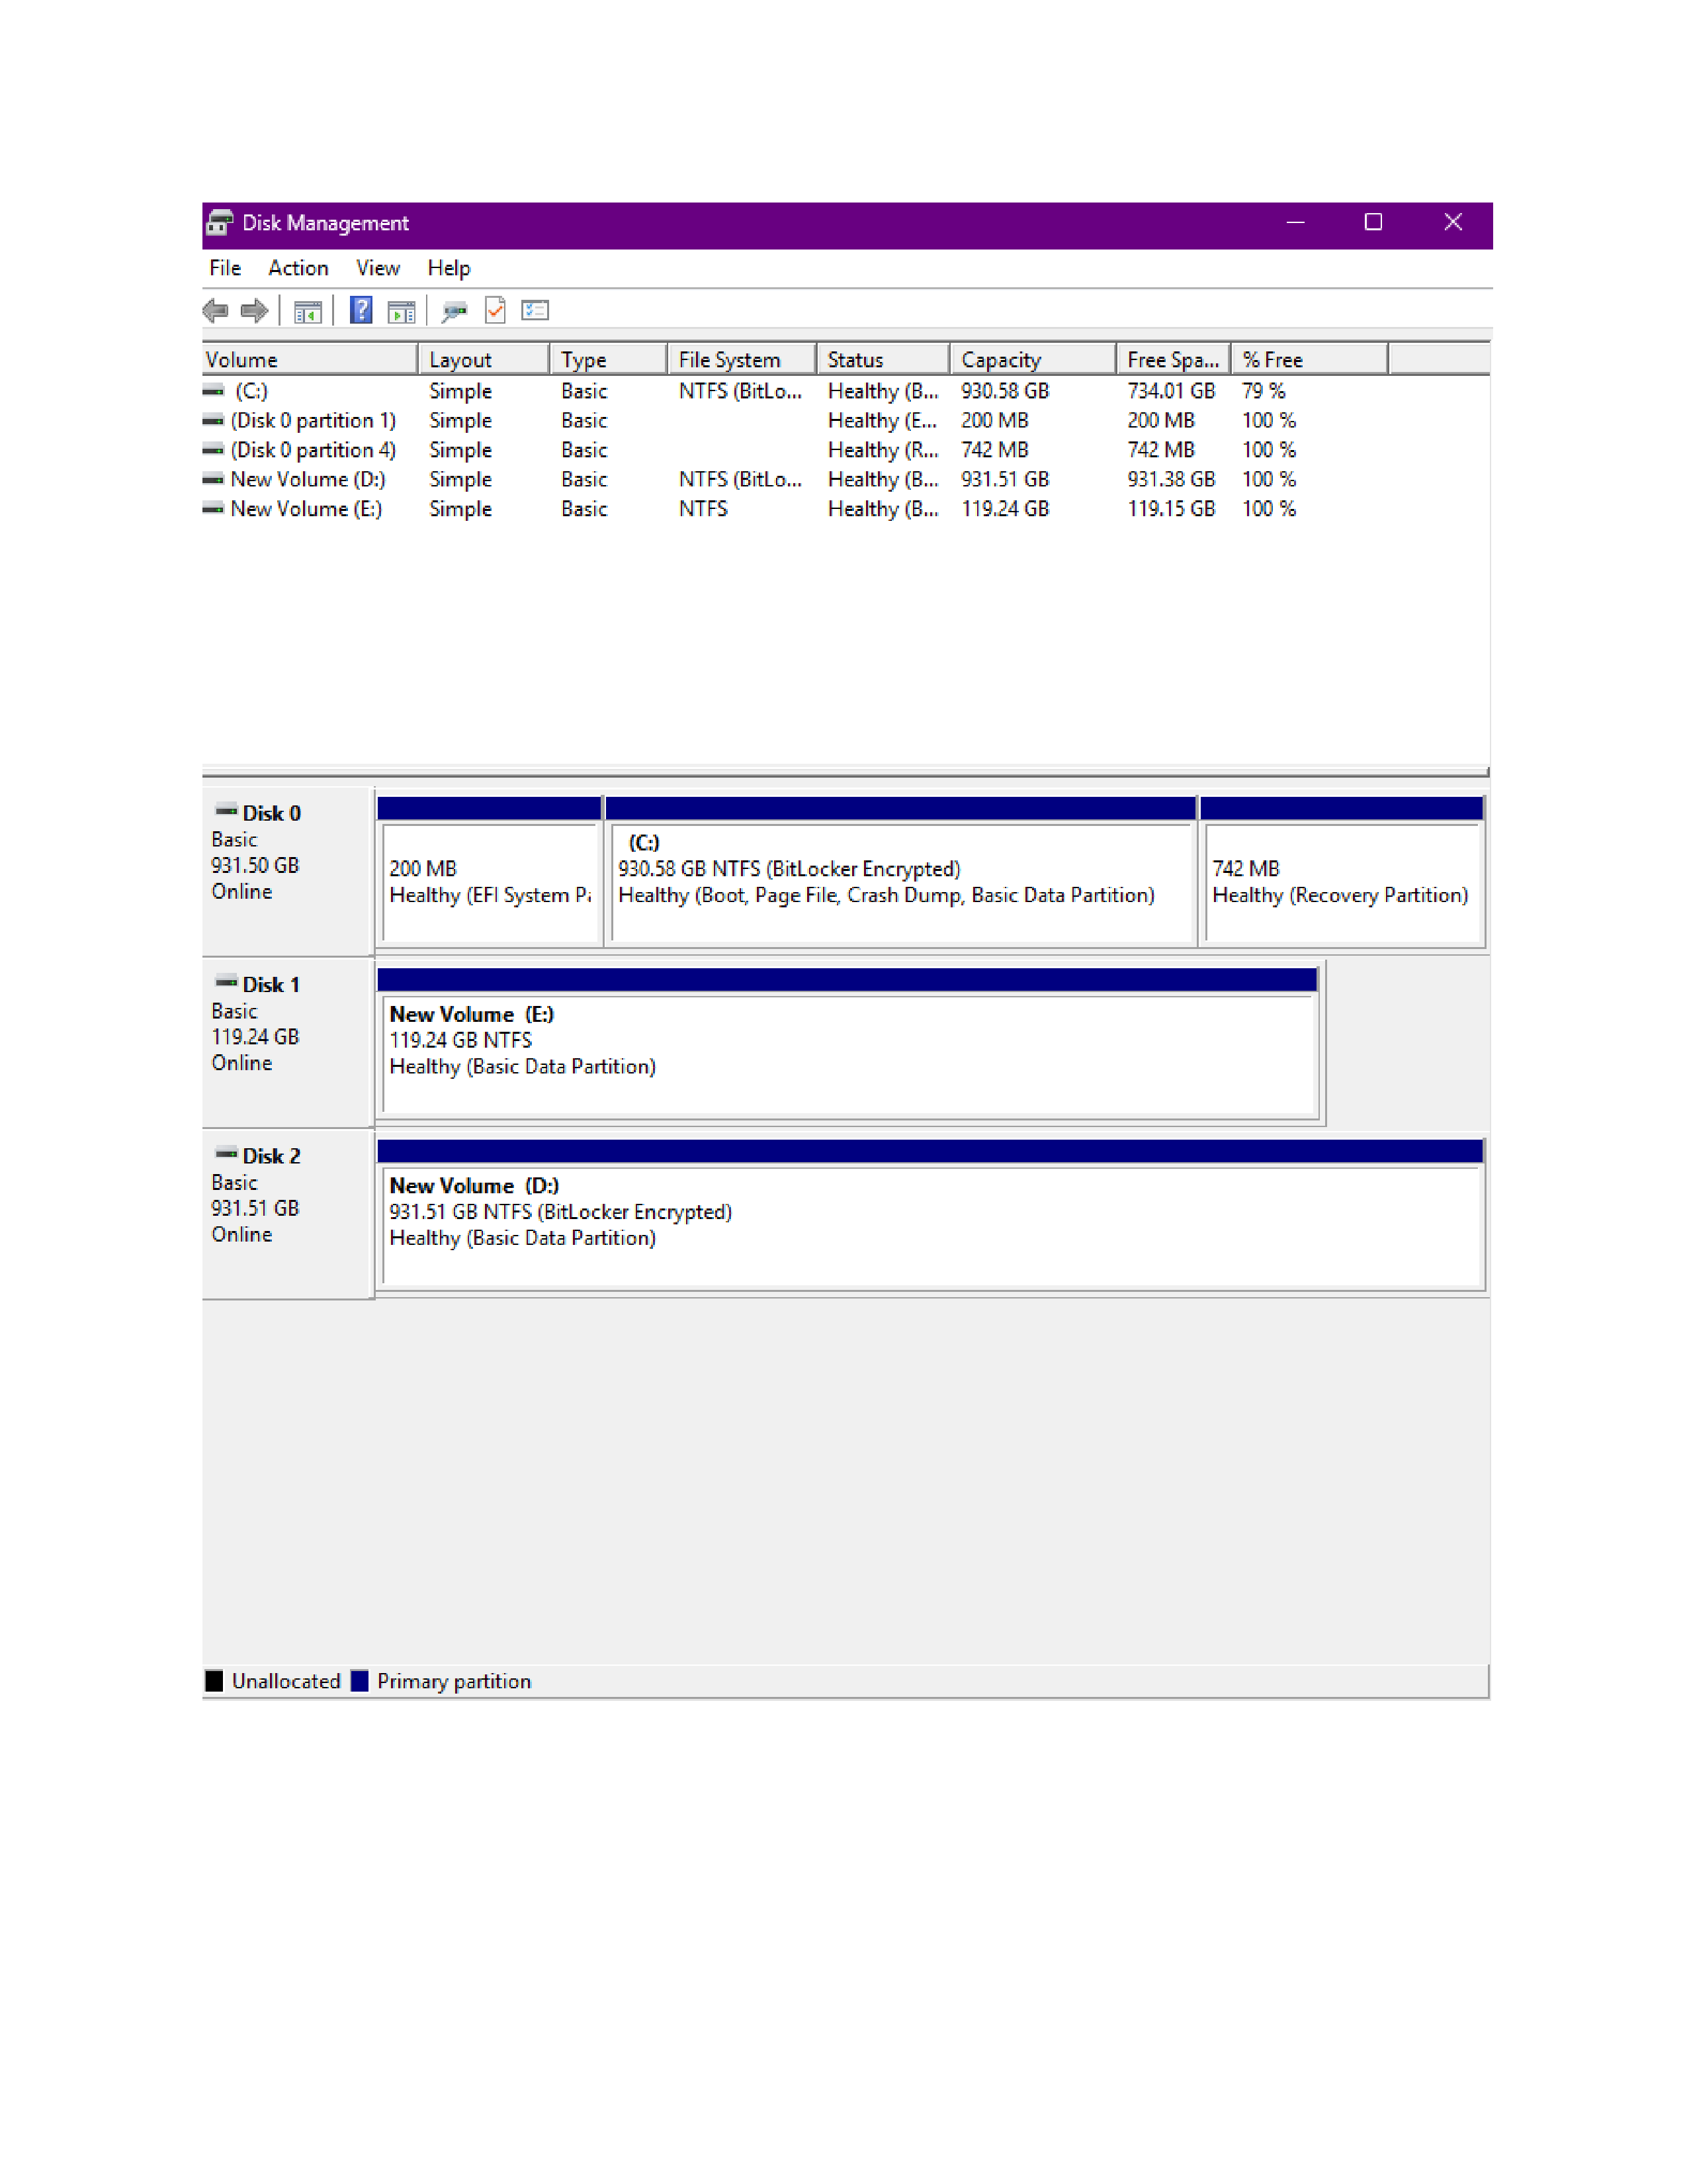Sort by the Capacity column header
Image resolution: width=1687 pixels, height=2184 pixels.
point(1033,360)
